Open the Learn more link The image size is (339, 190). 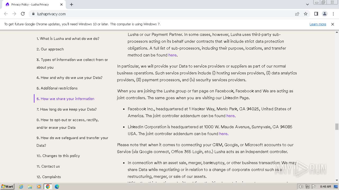[318, 24]
